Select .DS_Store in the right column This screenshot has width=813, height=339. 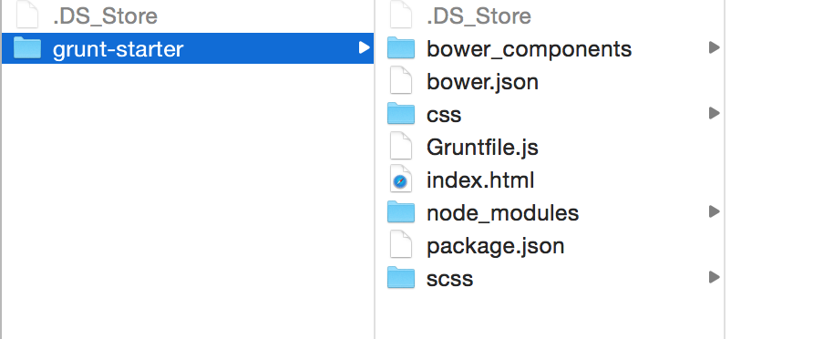(x=479, y=16)
